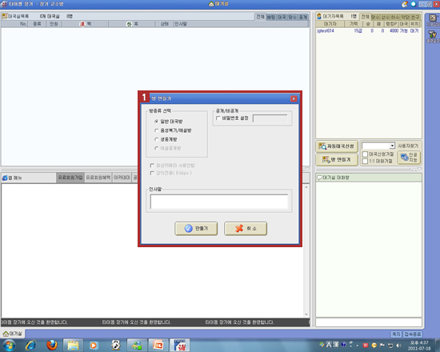Click the 만들기 create button with checkmark
This screenshot has width=440, height=352.
[x=196, y=229]
